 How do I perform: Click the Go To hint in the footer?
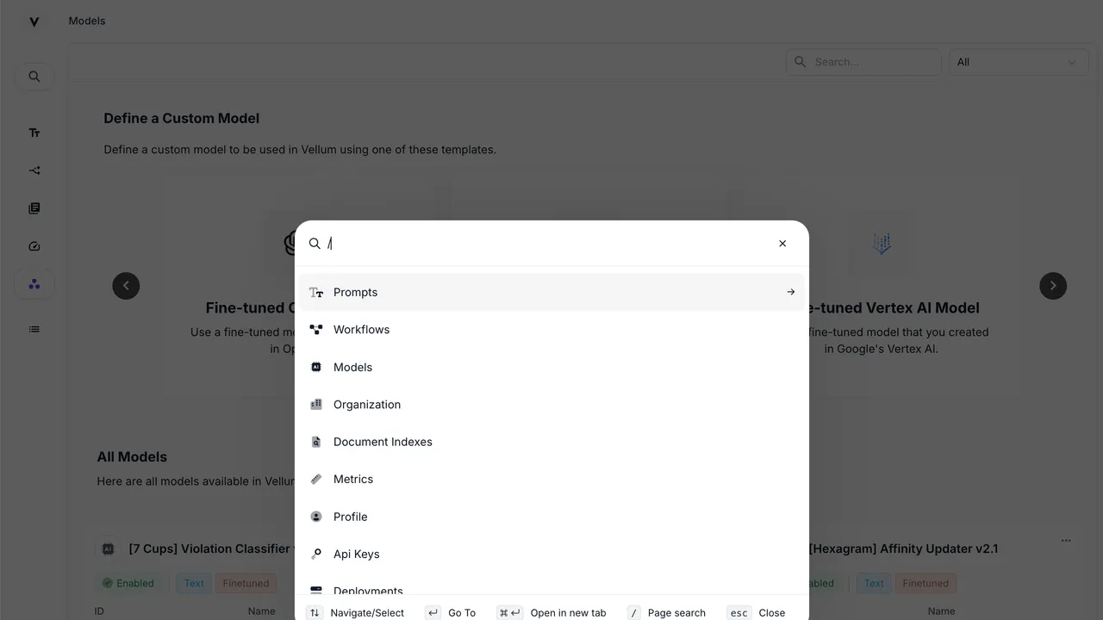[450, 613]
